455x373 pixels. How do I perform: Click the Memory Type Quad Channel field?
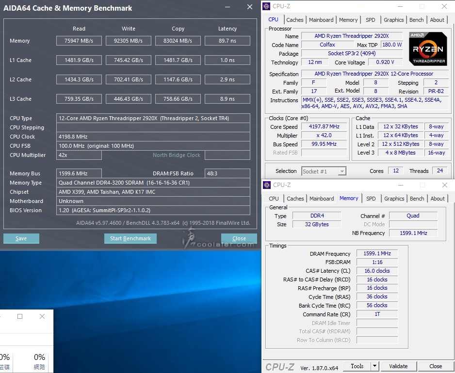153,183
